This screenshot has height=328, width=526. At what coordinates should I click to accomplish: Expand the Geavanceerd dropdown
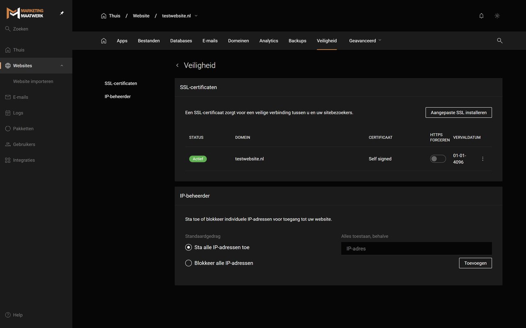pyautogui.click(x=365, y=41)
